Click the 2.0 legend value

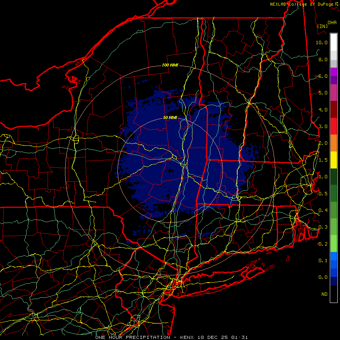[323, 143]
